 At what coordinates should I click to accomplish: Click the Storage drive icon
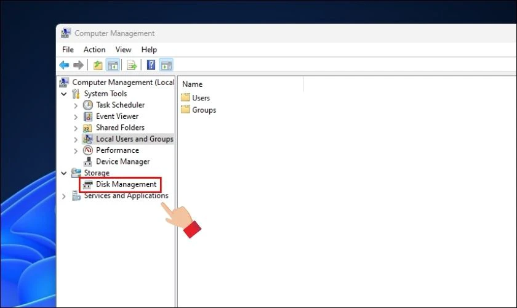pyautogui.click(x=76, y=172)
